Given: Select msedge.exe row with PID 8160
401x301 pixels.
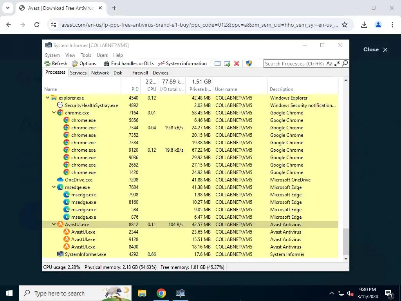Looking at the screenshot, I should tap(190, 202).
